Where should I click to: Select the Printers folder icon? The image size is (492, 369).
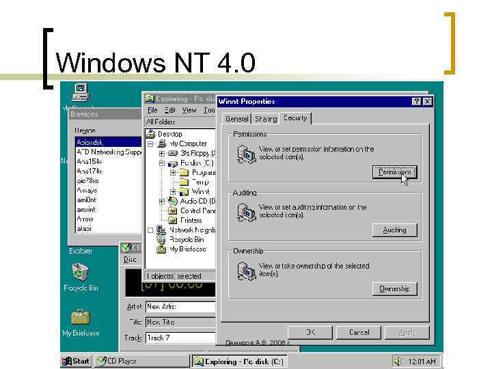point(173,220)
